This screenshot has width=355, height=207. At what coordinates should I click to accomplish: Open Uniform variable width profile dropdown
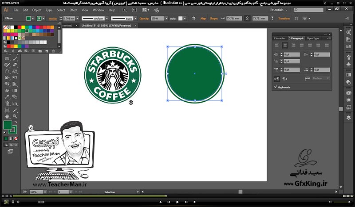tap(107, 19)
